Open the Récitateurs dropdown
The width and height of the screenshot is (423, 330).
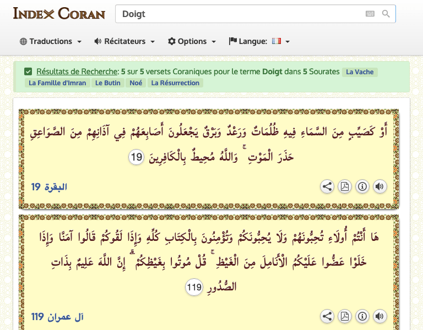pos(124,41)
